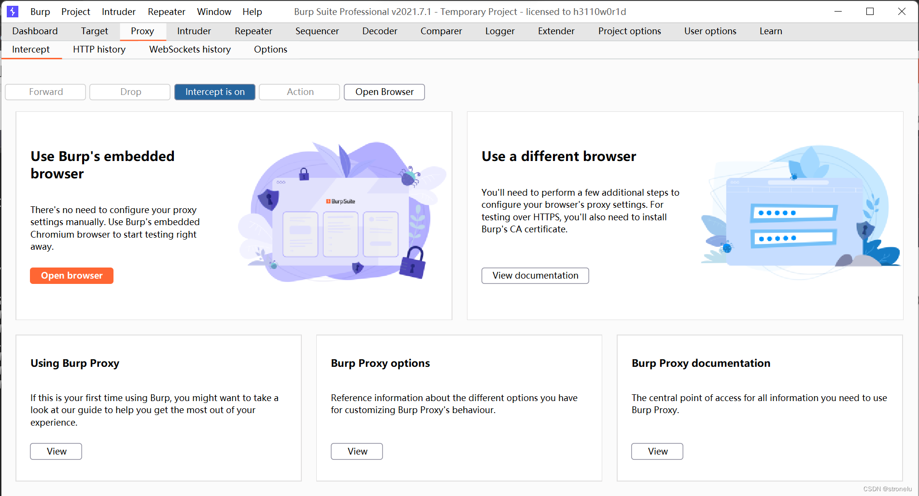Click the embedded browser purple illustration

pos(342,212)
